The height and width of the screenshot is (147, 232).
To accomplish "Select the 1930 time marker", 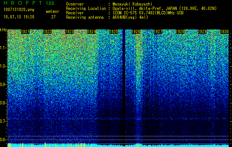I will point(225,32).
